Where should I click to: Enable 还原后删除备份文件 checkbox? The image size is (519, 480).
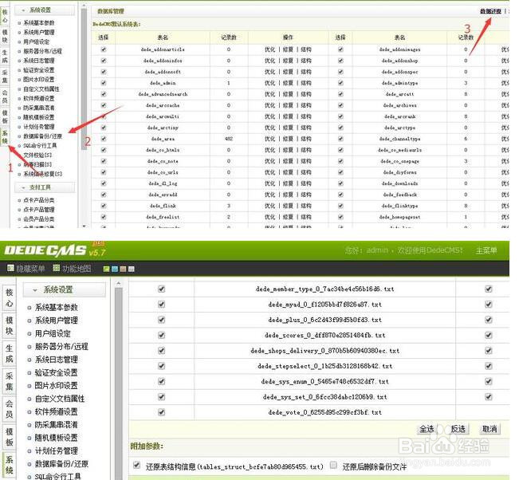pyautogui.click(x=333, y=465)
